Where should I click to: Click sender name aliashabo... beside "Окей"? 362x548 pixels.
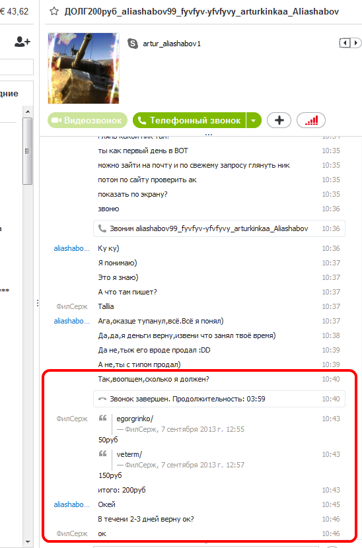click(72, 504)
